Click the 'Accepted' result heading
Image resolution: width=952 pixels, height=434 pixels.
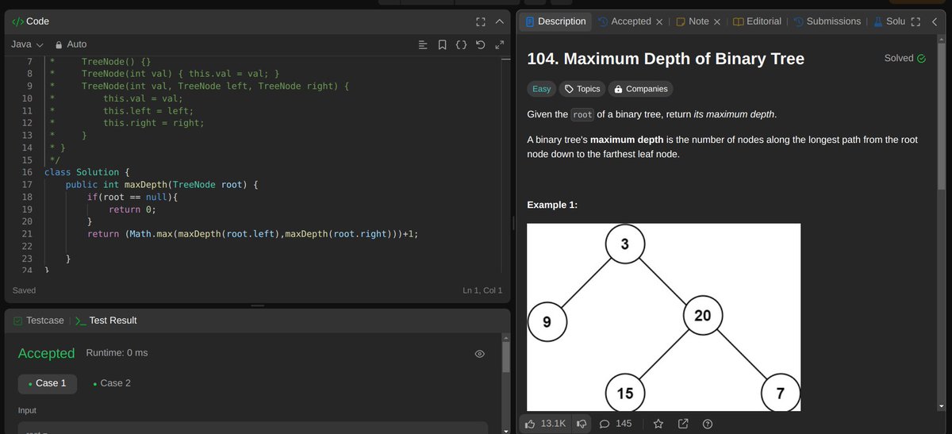click(46, 353)
